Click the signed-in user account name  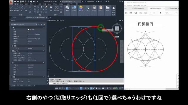[90, 1]
